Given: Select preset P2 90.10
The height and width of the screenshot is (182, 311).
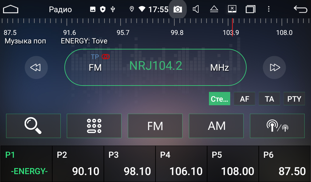Looking at the screenshot, I should (x=78, y=164).
